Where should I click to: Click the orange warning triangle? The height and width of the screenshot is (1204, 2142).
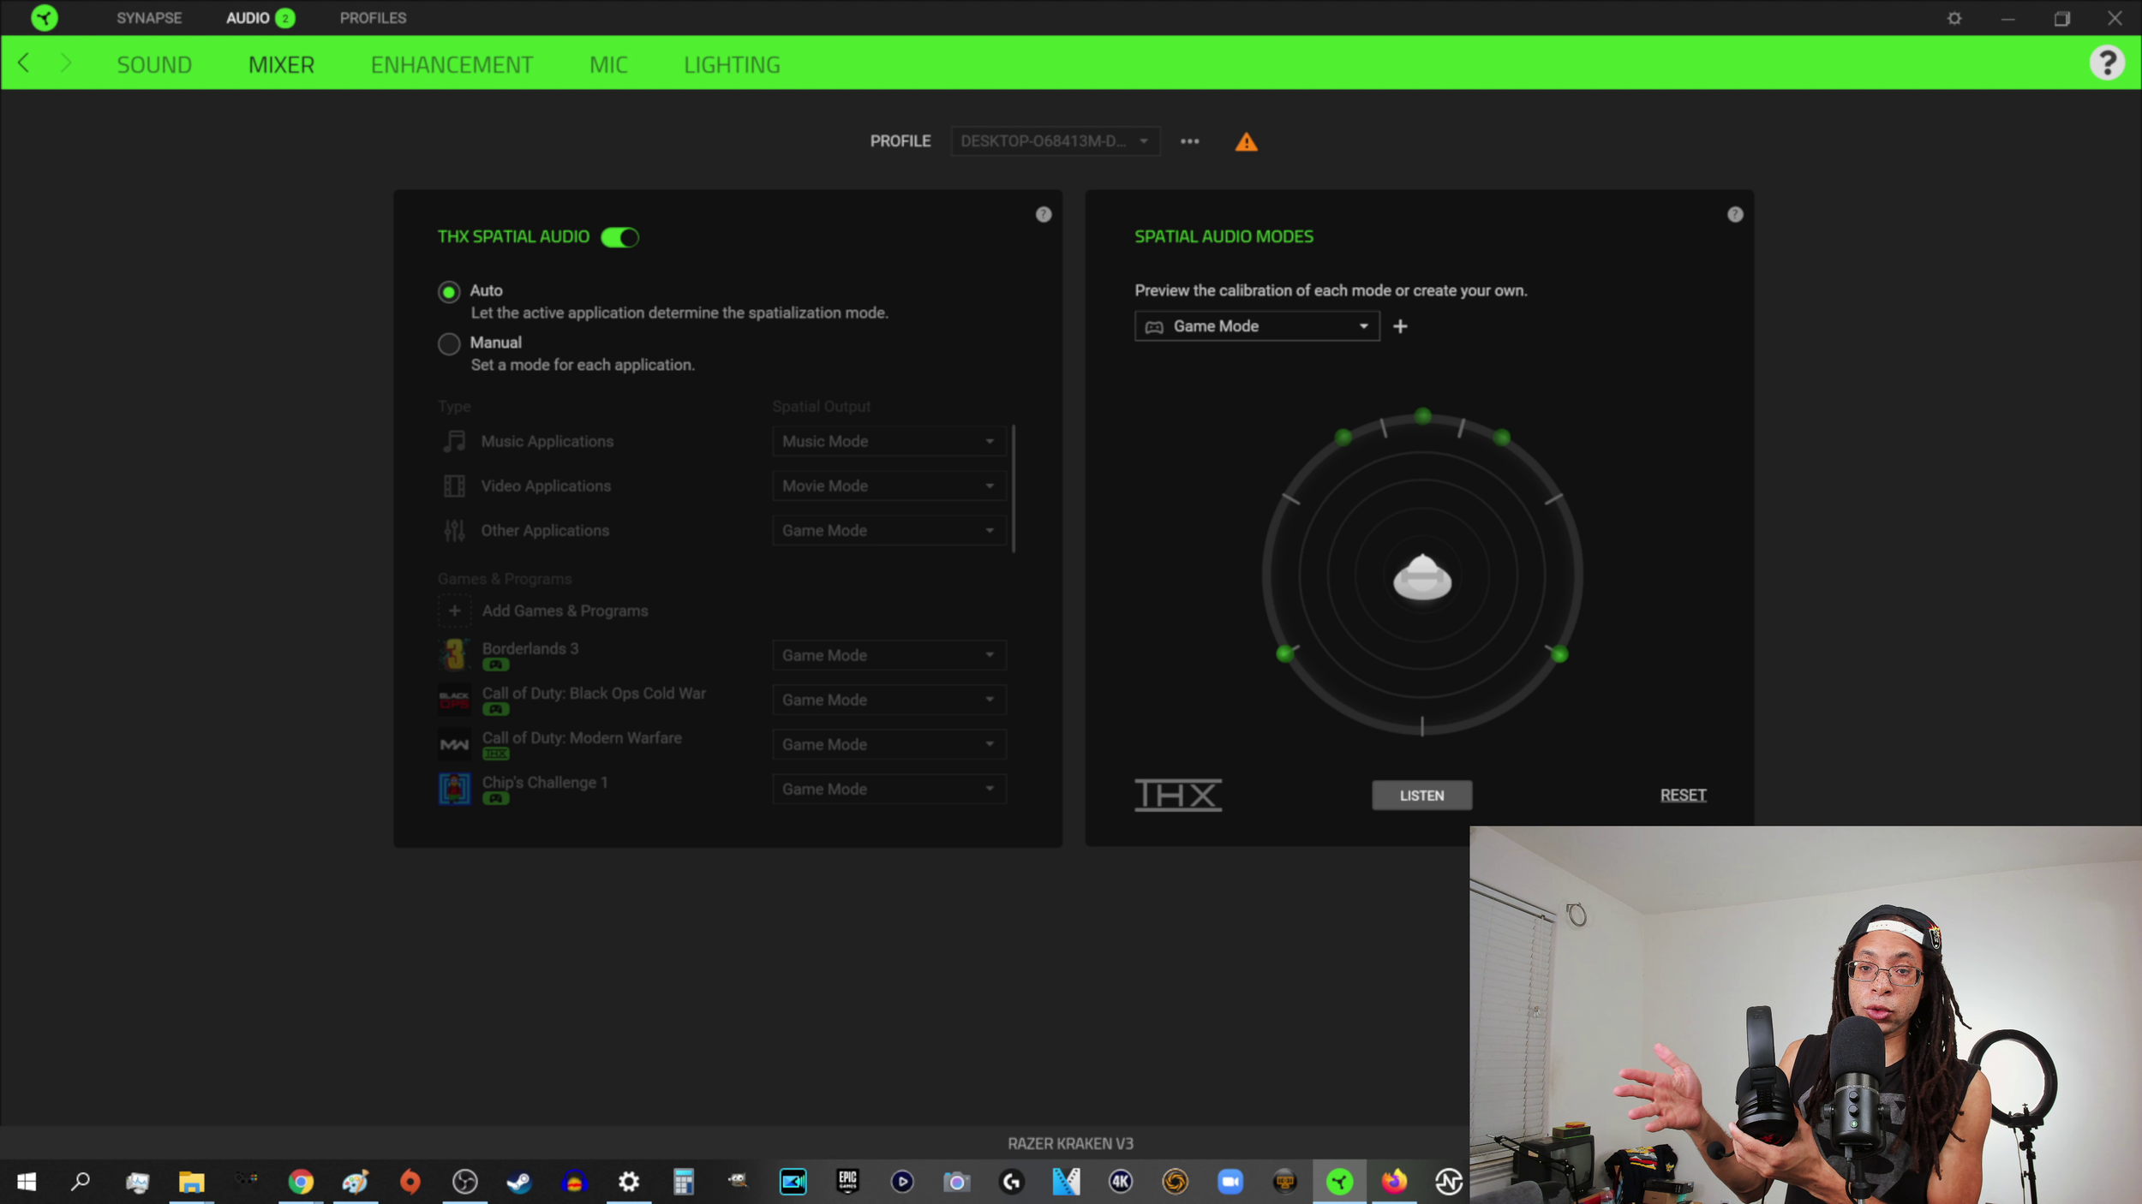coord(1246,142)
